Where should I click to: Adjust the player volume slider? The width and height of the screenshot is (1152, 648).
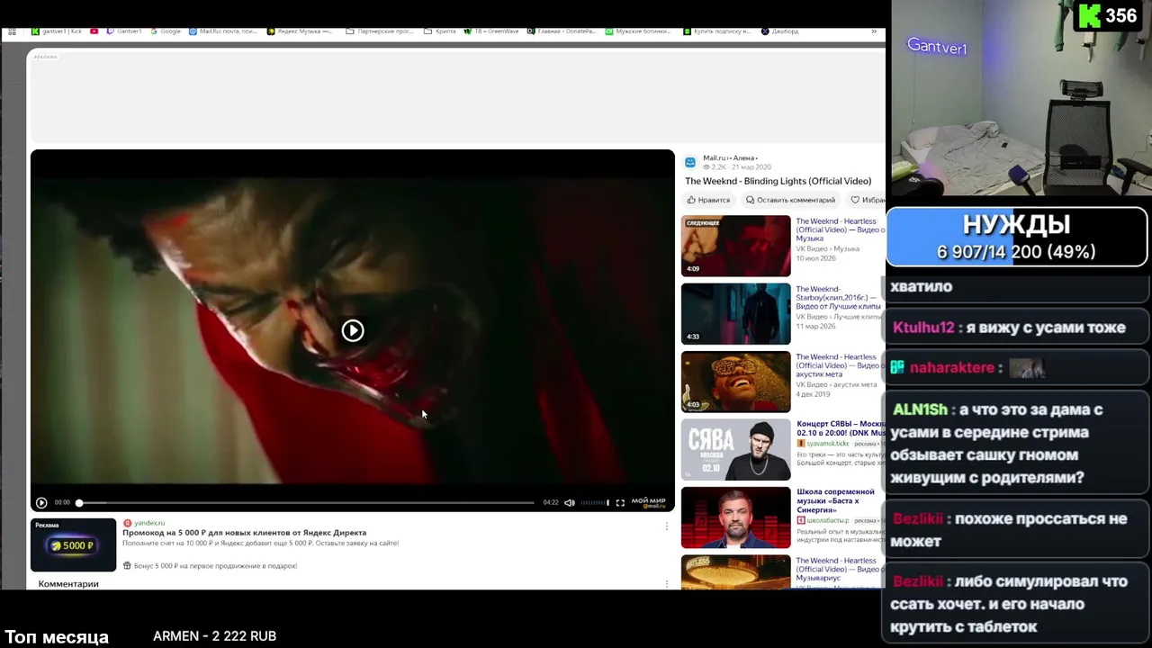click(x=594, y=502)
